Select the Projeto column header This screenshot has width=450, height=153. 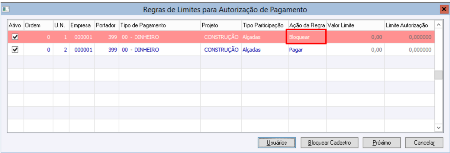point(221,26)
